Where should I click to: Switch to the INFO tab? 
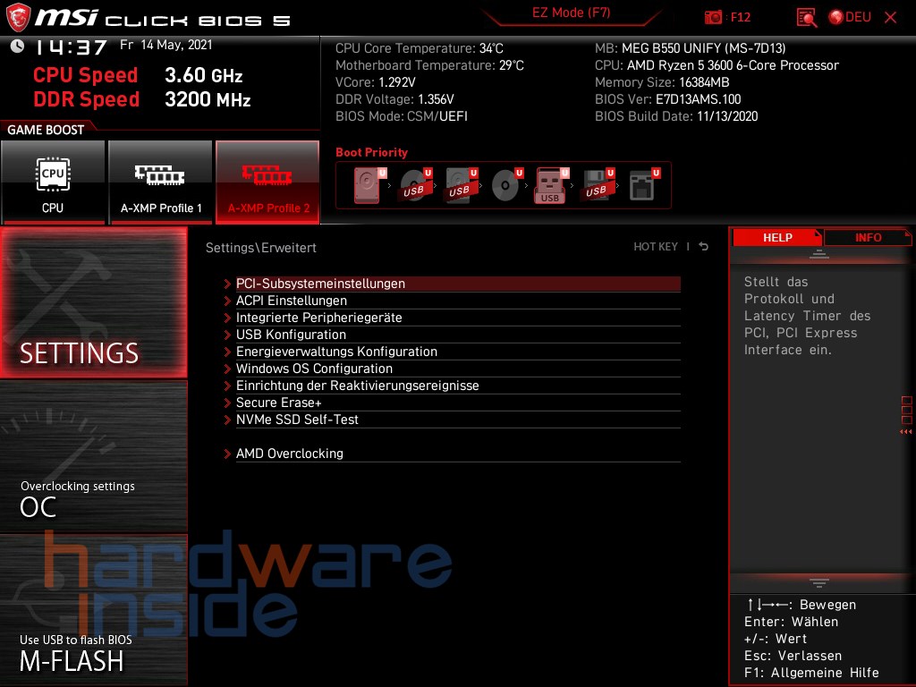click(867, 237)
